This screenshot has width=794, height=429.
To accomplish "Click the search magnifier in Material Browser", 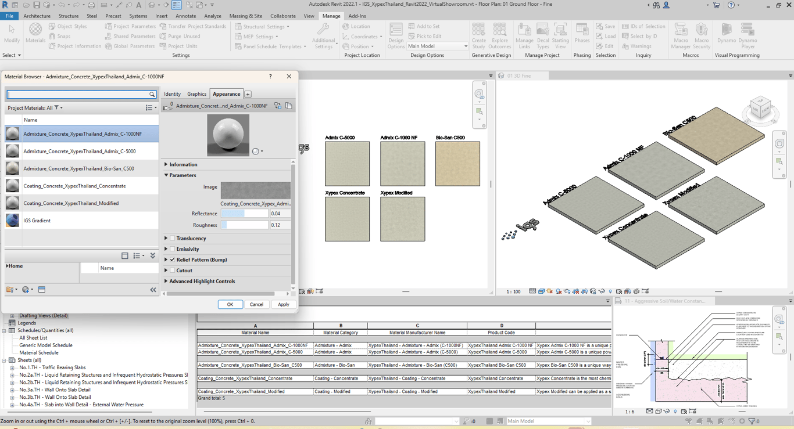I will pos(152,94).
